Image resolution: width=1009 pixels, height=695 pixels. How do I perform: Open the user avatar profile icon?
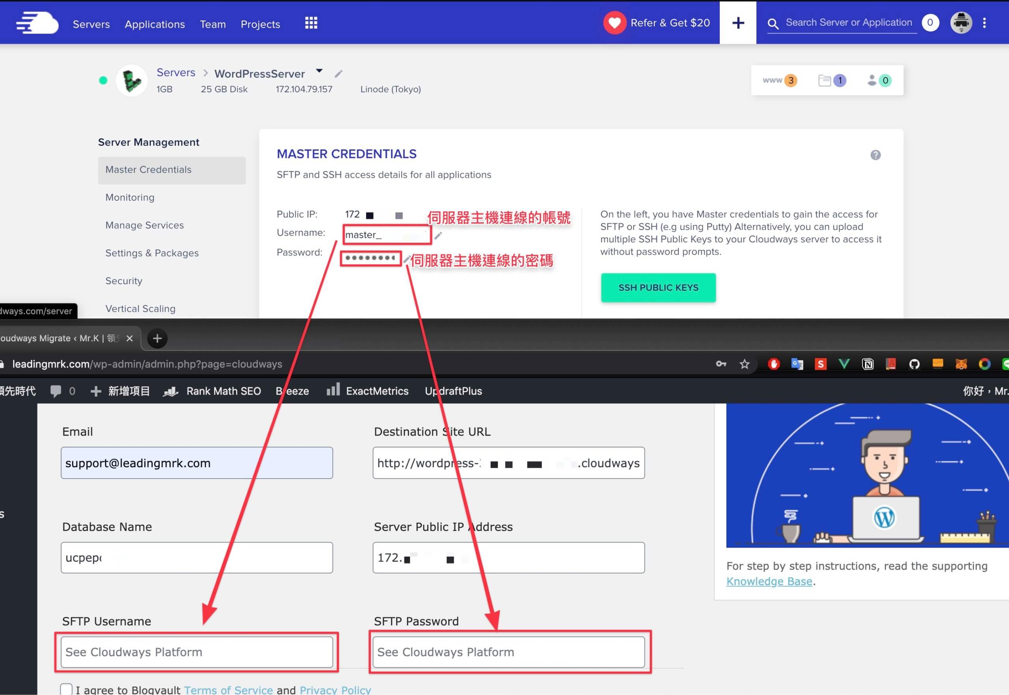961,22
